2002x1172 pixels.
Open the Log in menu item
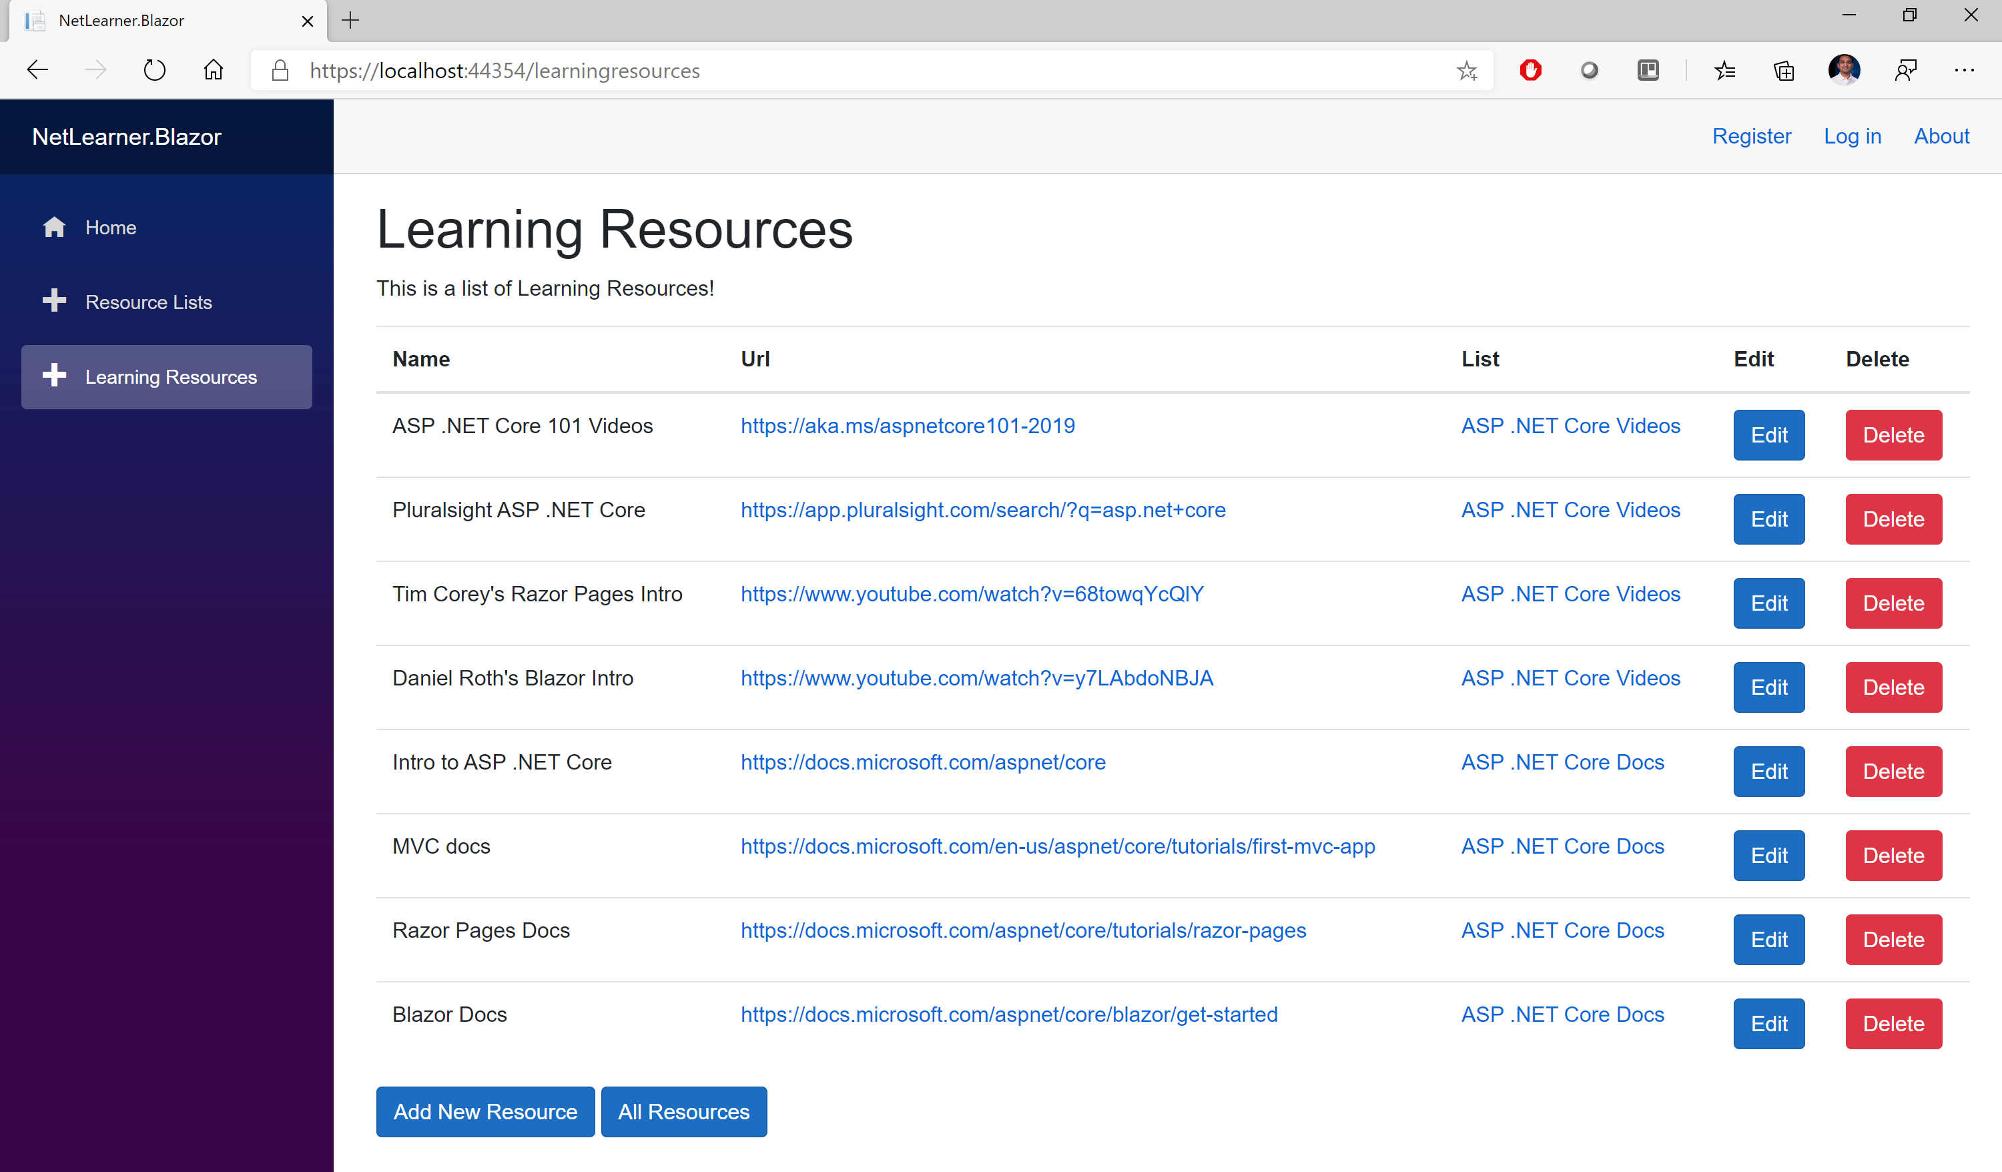point(1853,135)
